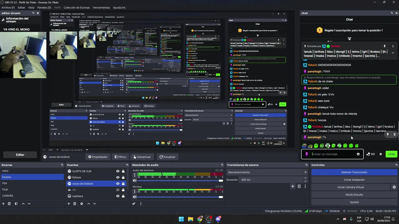Open advanced audio properties gears icon

pyautogui.click(x=134, y=204)
